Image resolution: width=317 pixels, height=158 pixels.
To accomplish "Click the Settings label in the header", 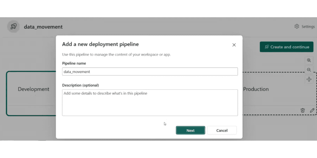I will [x=308, y=27].
